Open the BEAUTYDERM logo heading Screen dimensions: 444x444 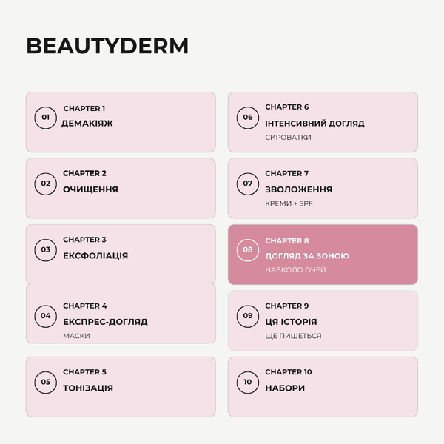pyautogui.click(x=107, y=46)
